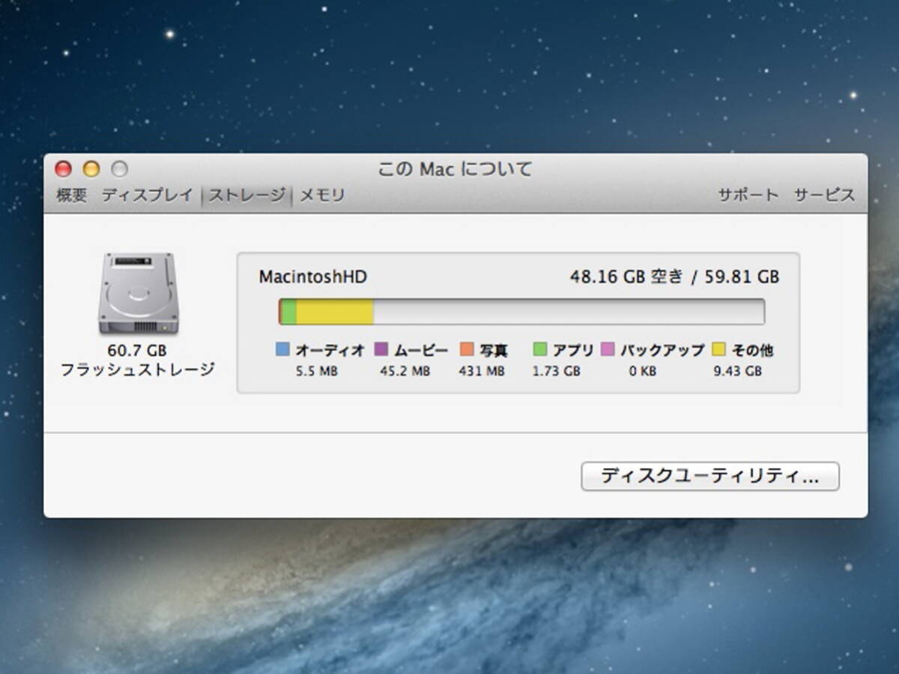The width and height of the screenshot is (899, 674).
Task: Click the yellow segment of storage bar
Action: [x=335, y=312]
